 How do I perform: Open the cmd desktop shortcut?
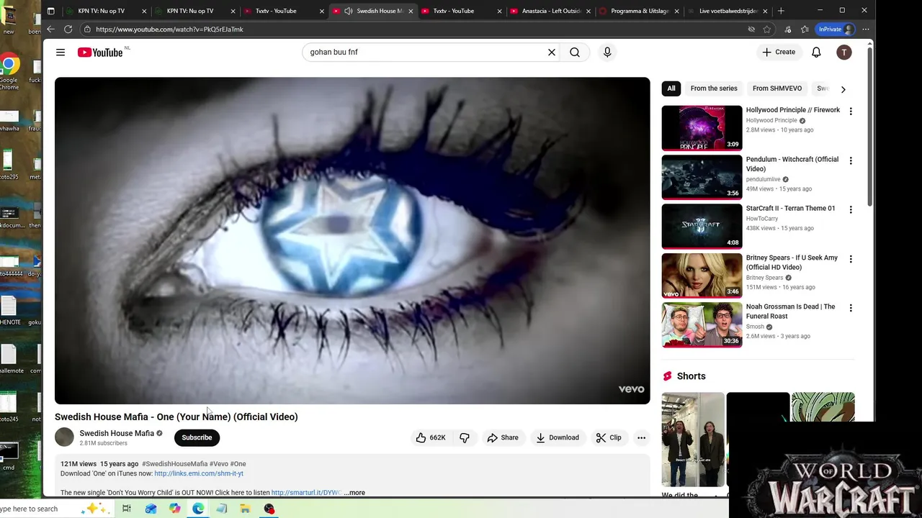point(9,456)
